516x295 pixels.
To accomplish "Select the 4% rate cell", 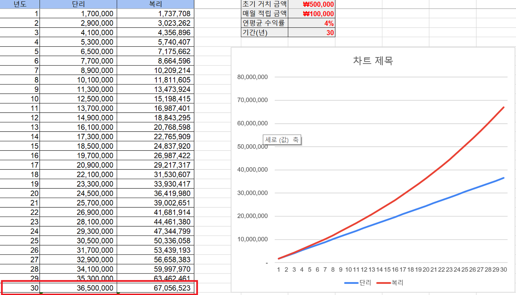I will point(312,23).
